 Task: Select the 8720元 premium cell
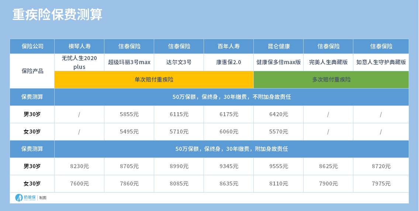[381, 166]
